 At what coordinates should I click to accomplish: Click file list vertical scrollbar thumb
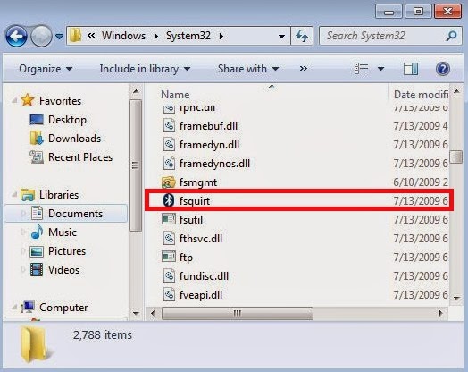(x=456, y=156)
